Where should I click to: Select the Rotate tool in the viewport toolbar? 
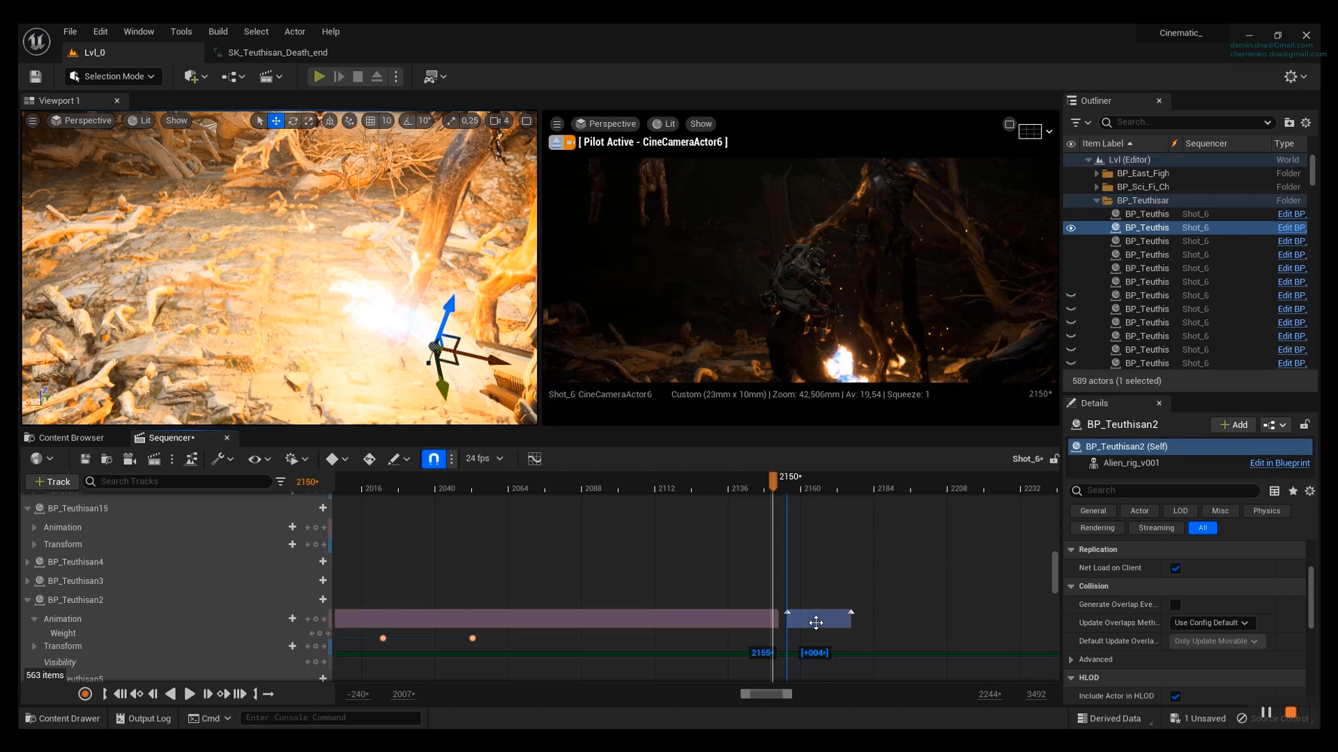(293, 121)
